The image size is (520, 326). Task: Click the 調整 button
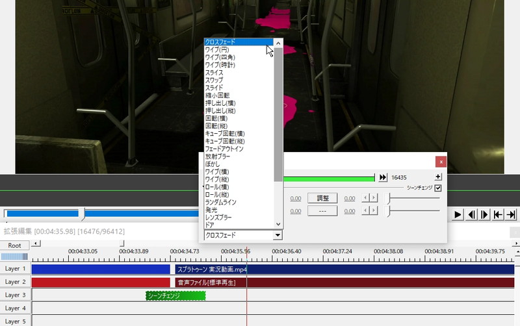coord(322,198)
